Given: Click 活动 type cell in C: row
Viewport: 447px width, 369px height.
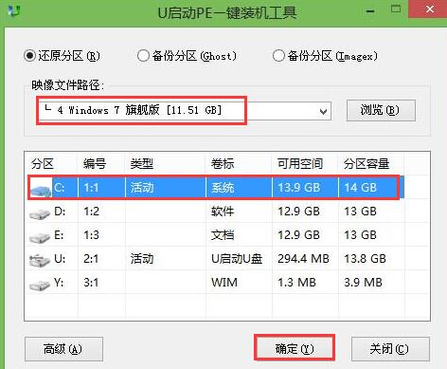Looking at the screenshot, I should (x=142, y=188).
